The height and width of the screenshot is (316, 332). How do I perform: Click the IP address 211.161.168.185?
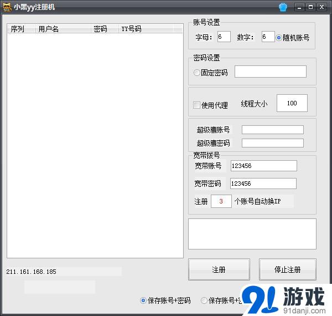click(x=32, y=272)
